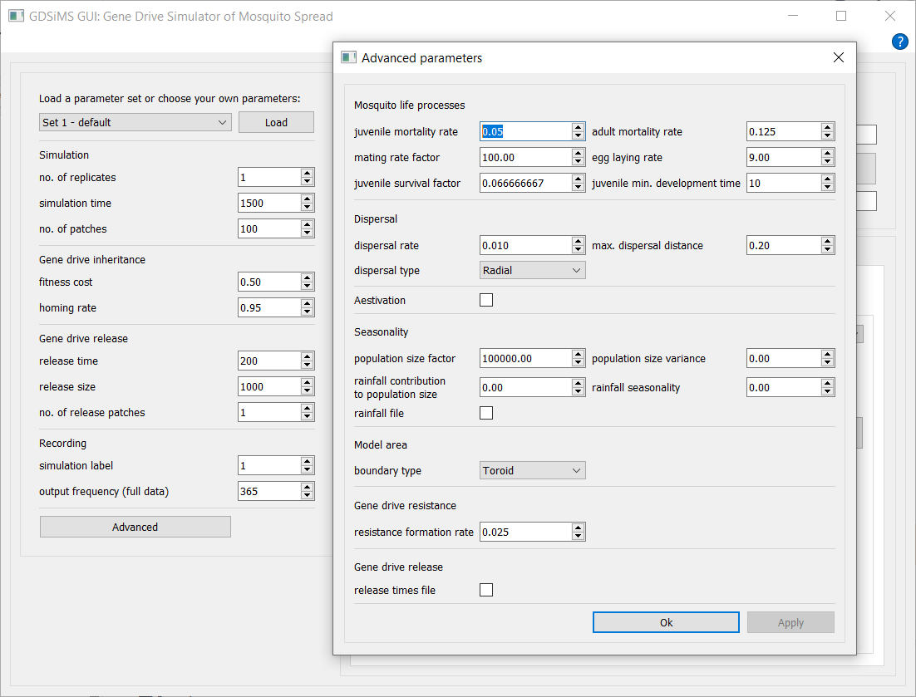The image size is (916, 697).
Task: Increase resistance formation rate with up arrow
Action: (578, 528)
